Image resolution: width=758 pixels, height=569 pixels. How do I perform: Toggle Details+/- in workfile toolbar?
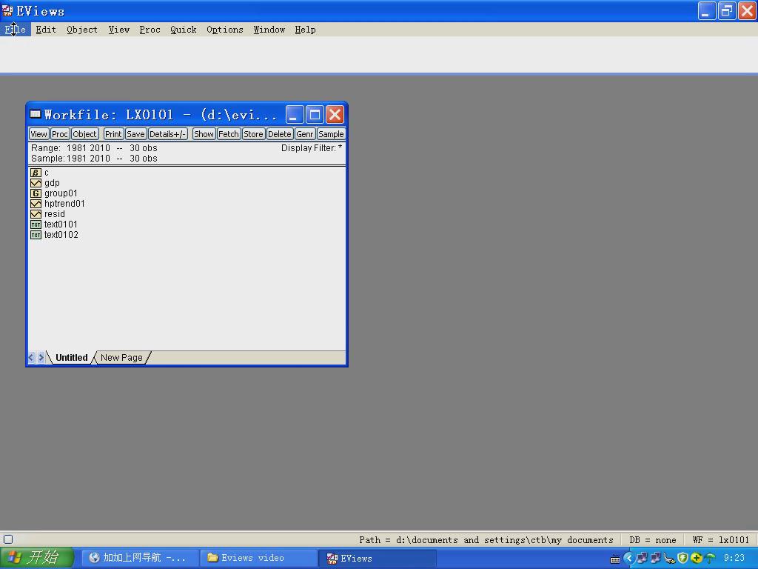click(167, 134)
